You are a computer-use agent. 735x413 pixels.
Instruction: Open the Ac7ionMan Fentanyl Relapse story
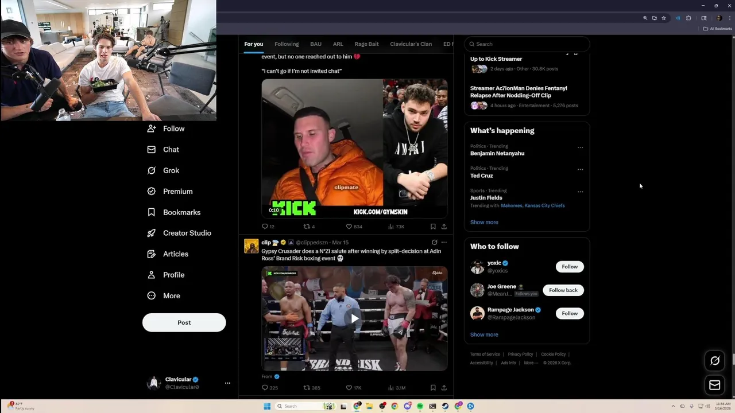(x=519, y=92)
